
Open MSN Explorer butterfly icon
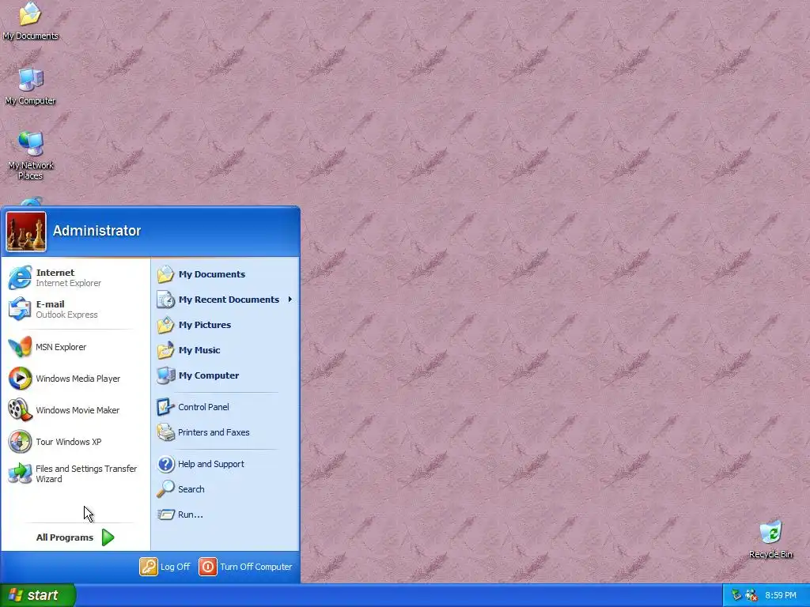point(20,347)
